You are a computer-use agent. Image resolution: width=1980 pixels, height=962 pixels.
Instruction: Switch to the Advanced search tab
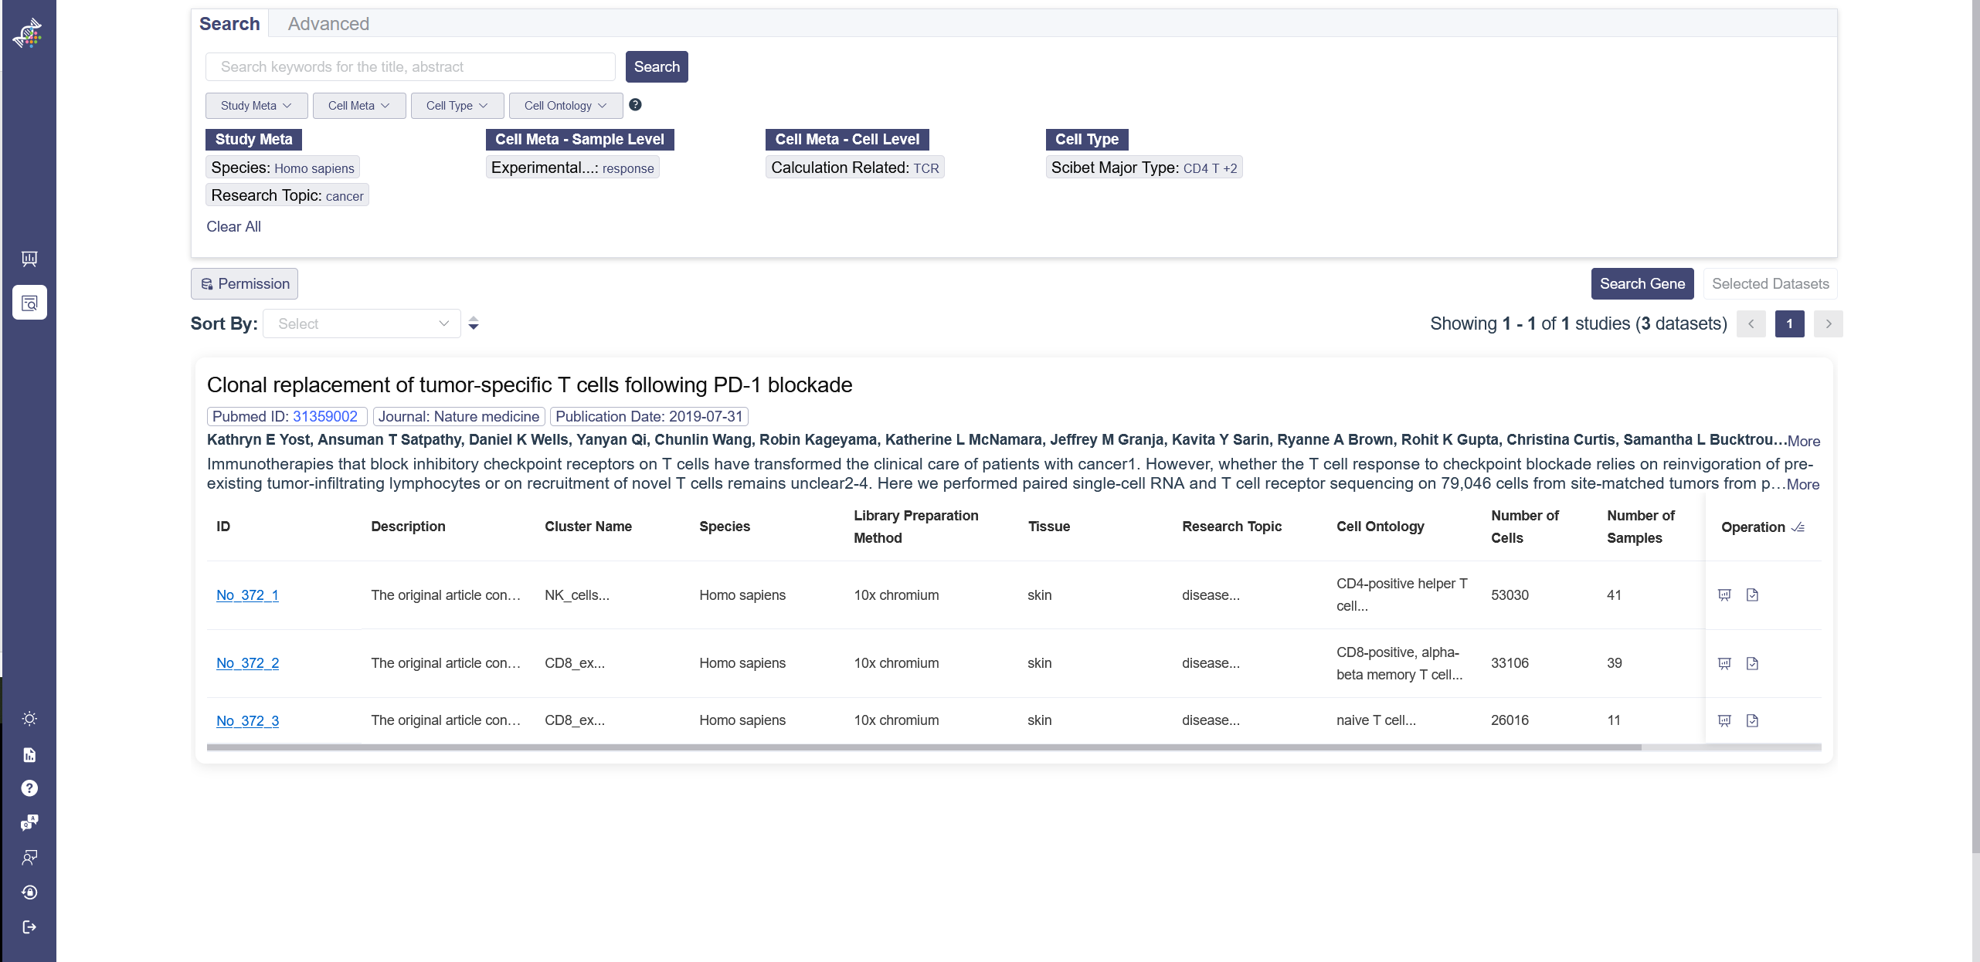pos(328,24)
